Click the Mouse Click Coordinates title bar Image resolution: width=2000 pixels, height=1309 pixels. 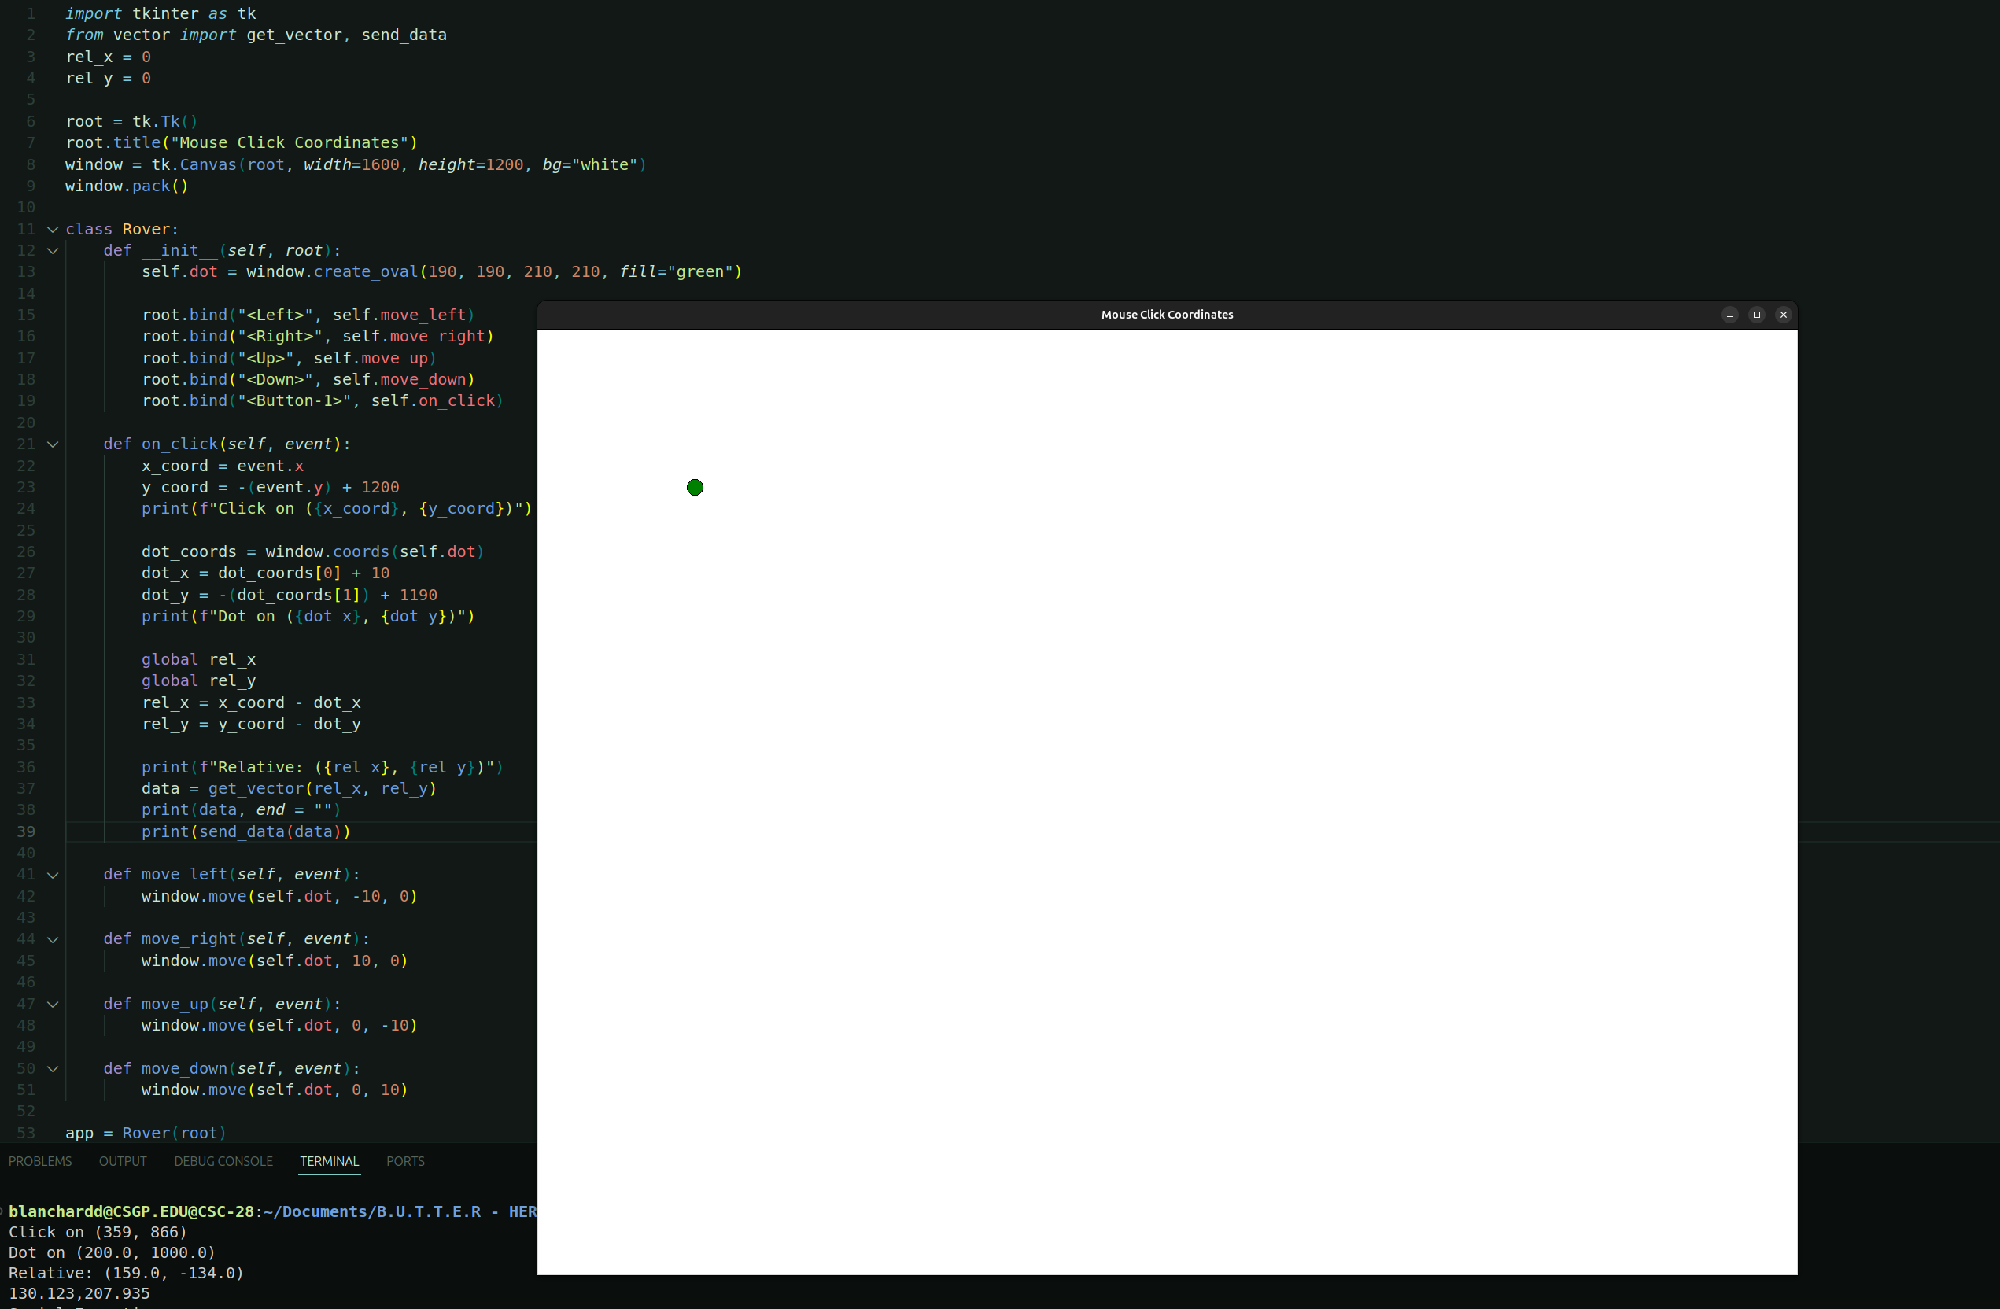1168,314
